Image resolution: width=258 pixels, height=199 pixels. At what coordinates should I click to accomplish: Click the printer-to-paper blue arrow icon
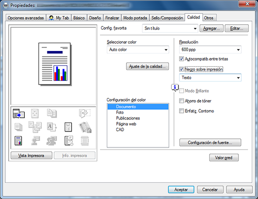click(x=19, y=113)
